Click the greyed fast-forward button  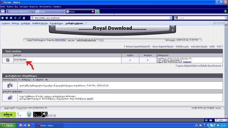(x=15, y=18)
